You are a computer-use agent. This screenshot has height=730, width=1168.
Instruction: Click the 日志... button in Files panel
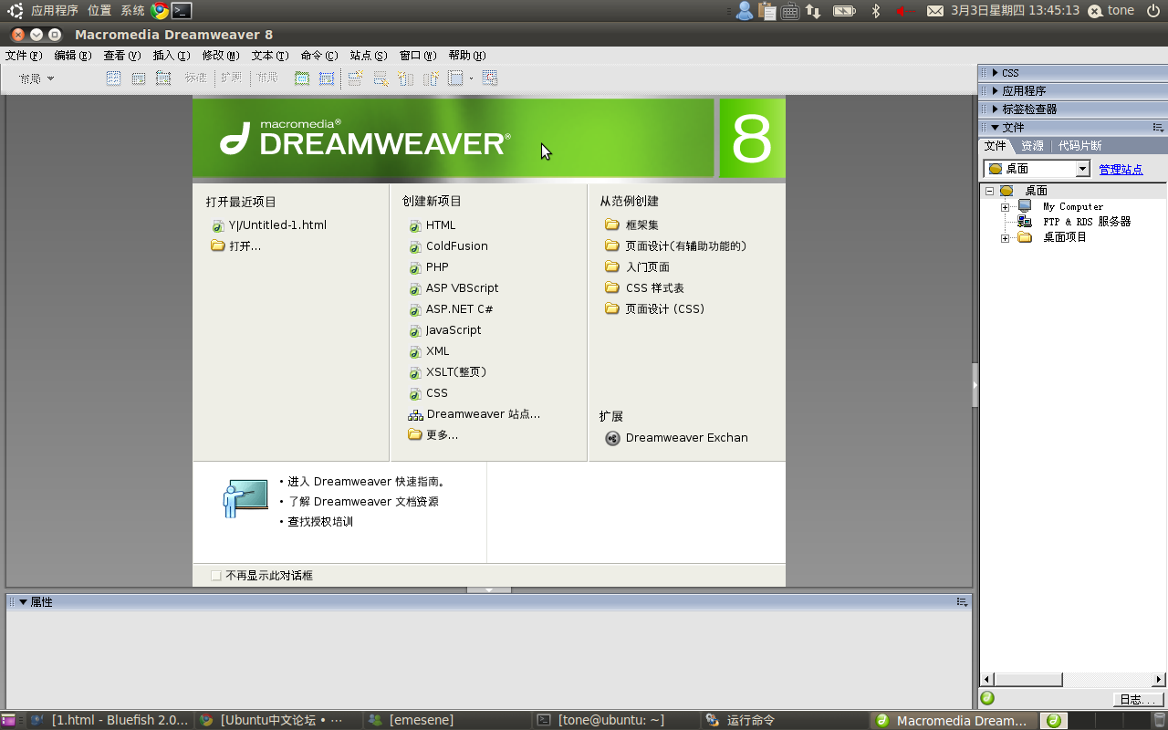point(1138,700)
